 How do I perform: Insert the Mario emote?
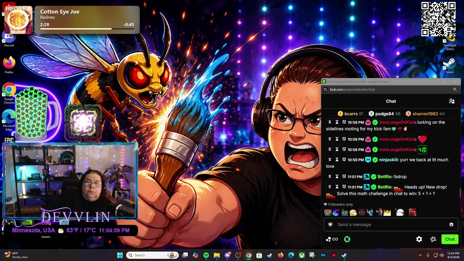[x=379, y=212]
